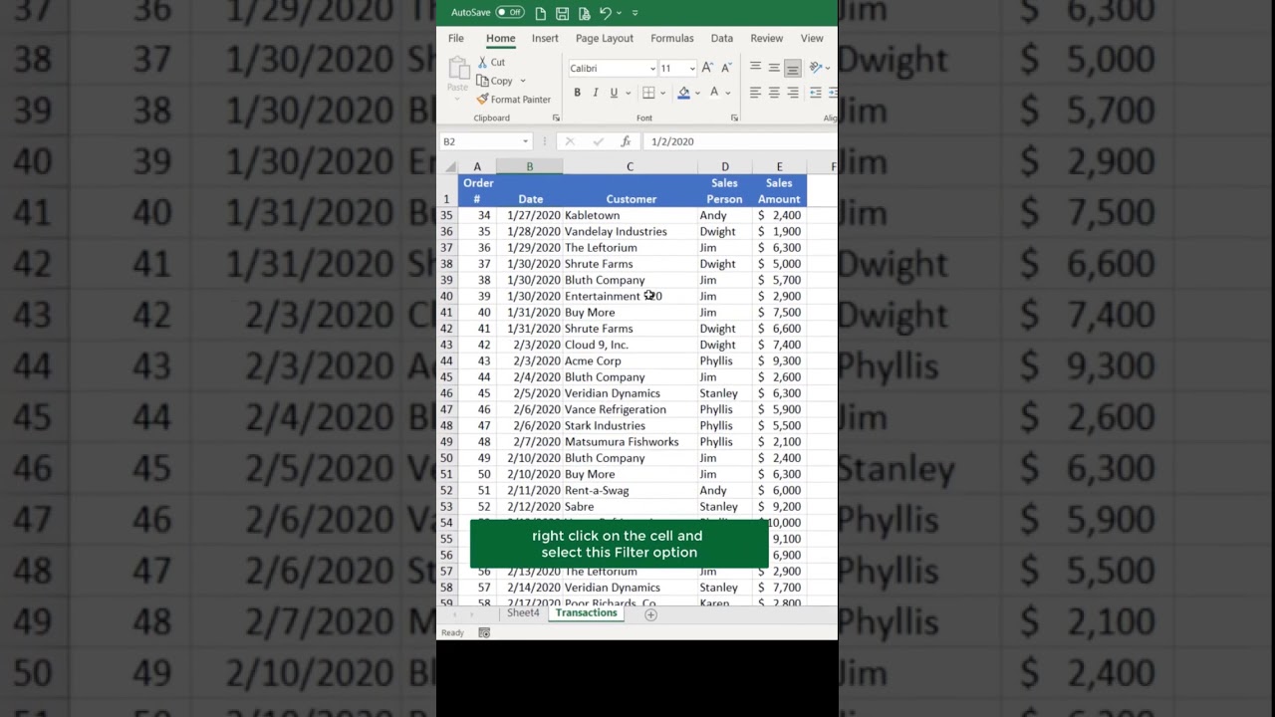Click the Save floppy disk icon
The width and height of the screenshot is (1275, 717).
tap(562, 13)
